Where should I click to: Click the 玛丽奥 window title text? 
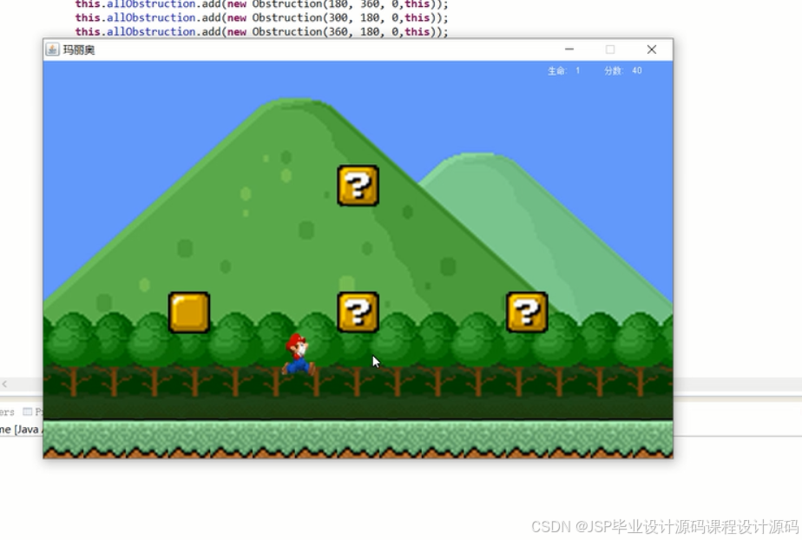click(79, 50)
